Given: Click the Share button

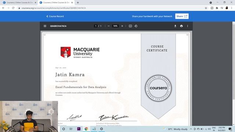Looking at the screenshot, I should pos(182,16).
